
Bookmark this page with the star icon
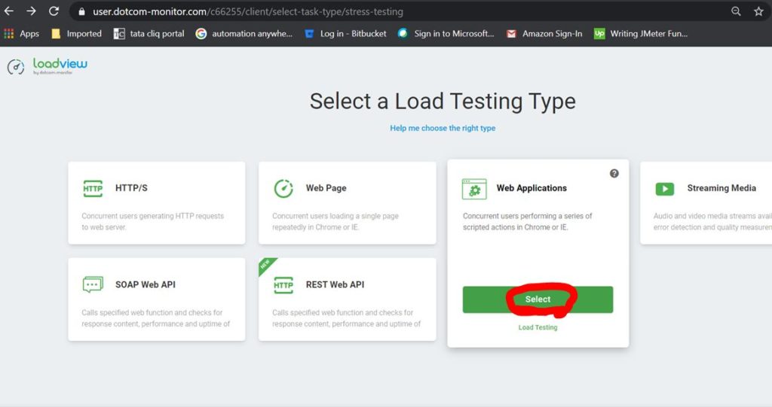coord(758,11)
